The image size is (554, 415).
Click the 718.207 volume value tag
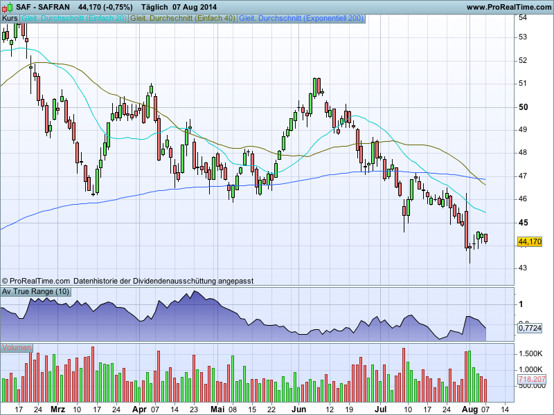tap(532, 379)
